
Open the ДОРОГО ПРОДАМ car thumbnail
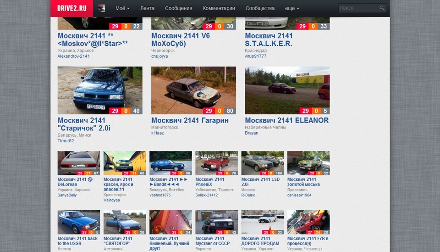[x=262, y=222]
